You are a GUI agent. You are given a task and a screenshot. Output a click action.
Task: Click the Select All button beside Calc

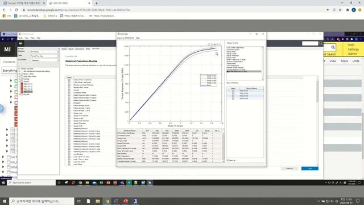pos(289,169)
